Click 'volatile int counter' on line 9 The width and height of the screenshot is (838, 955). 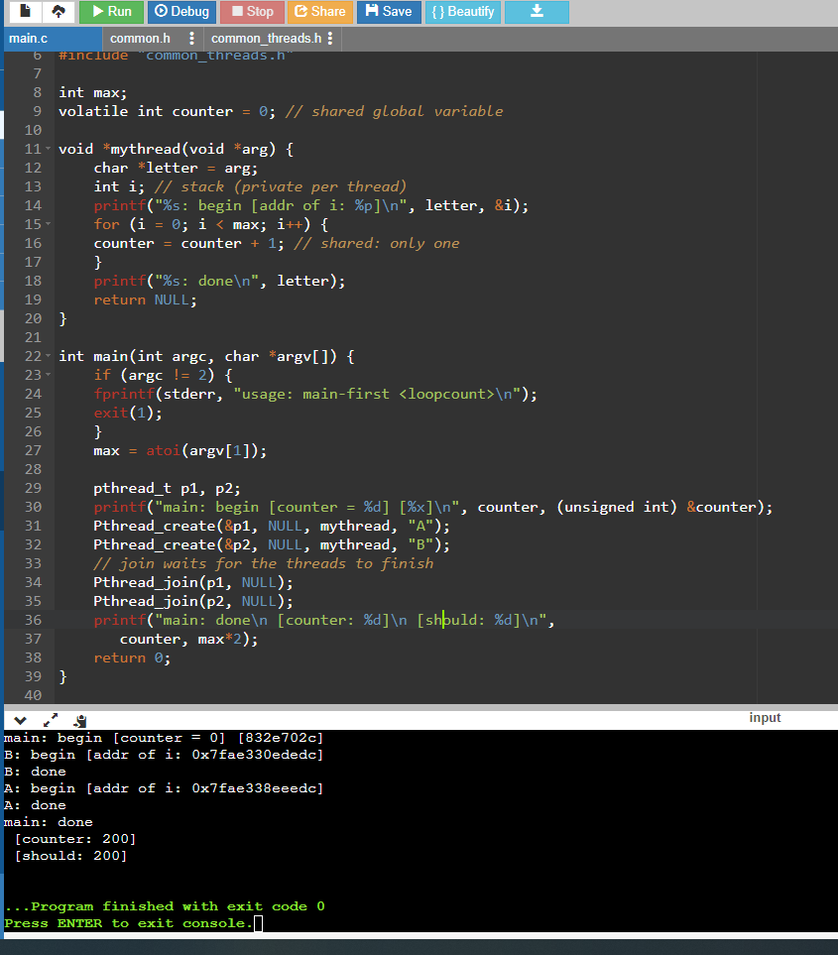pos(146,111)
